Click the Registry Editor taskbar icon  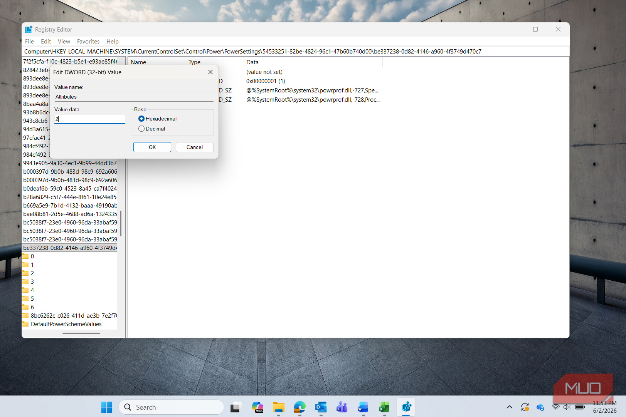[x=406, y=407]
